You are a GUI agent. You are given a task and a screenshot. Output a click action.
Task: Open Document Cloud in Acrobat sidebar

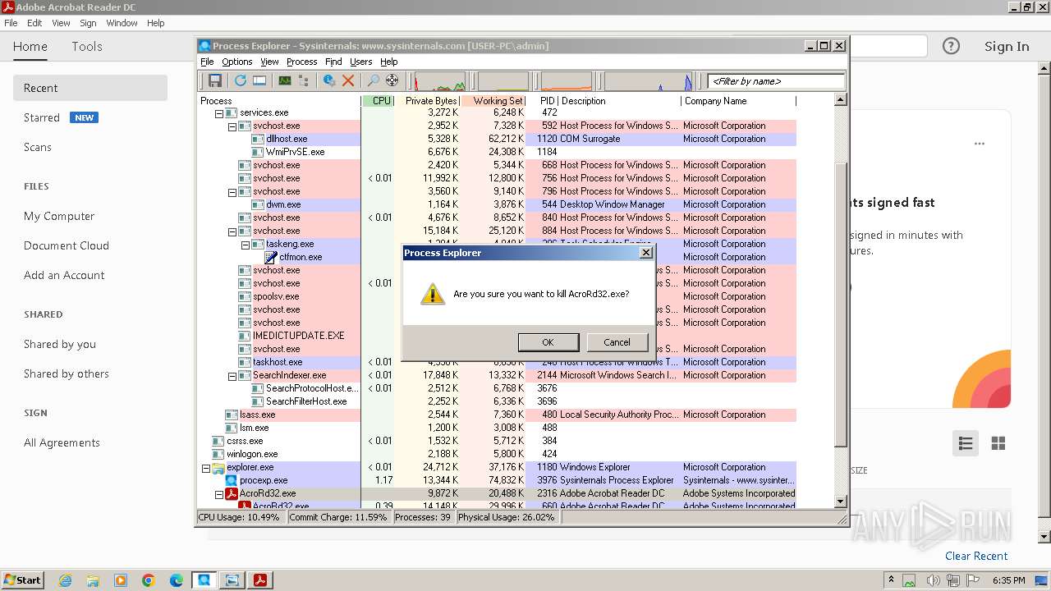click(67, 245)
